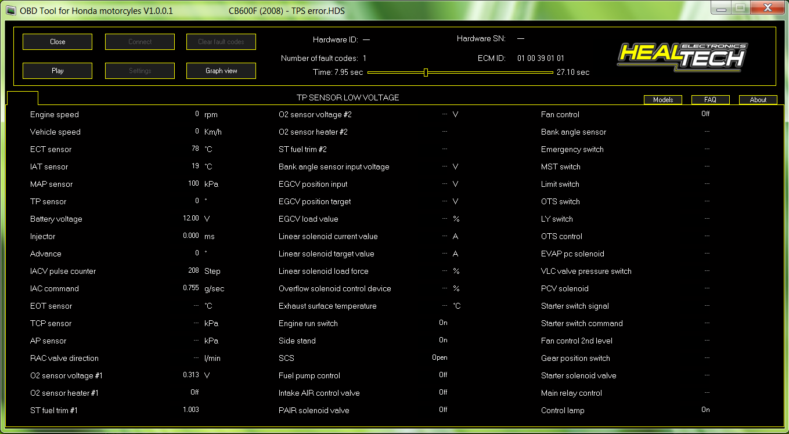Click IAC command value 0.755
The width and height of the screenshot is (789, 434).
click(x=191, y=288)
